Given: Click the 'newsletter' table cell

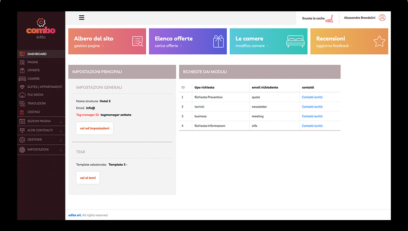Looking at the screenshot, I should [x=259, y=107].
